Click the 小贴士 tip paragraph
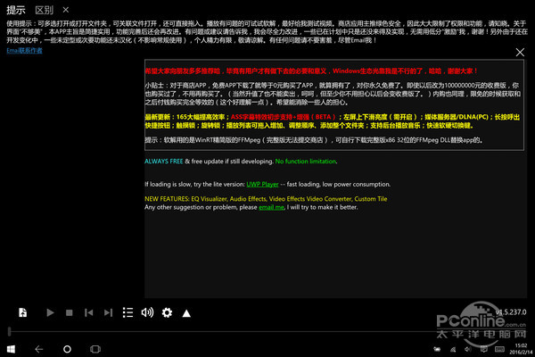This screenshot has width=535, height=357. [333, 94]
